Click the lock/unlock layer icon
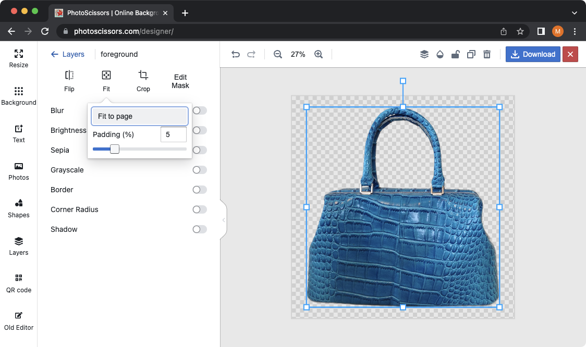586x347 pixels. [455, 54]
